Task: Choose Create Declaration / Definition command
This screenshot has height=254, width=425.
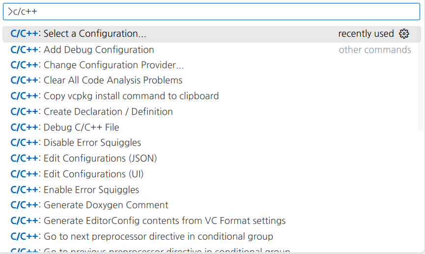Action: pos(108,112)
